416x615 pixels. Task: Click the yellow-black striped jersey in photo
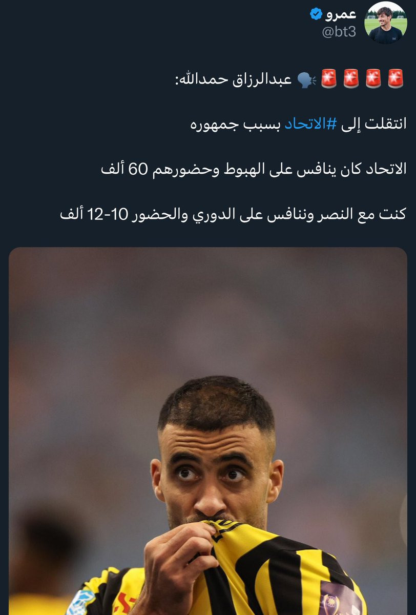pyautogui.click(x=266, y=569)
